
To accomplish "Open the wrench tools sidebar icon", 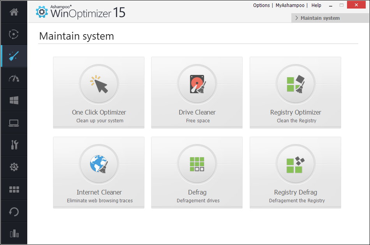I will pos(14,145).
